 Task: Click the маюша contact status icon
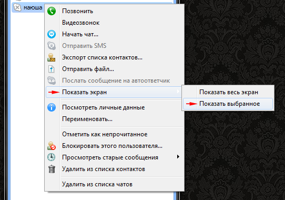coord(17,7)
